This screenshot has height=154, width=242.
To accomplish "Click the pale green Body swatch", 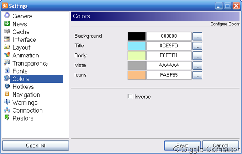I will point(137,55).
